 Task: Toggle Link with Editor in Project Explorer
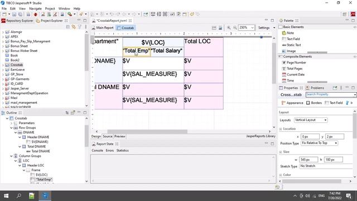74,27
